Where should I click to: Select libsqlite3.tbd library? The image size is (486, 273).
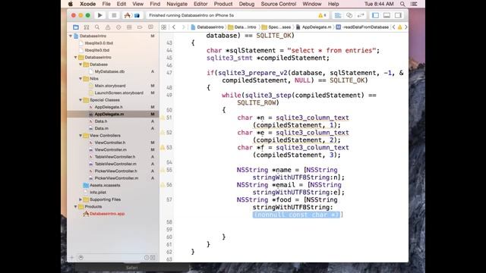pyautogui.click(x=97, y=50)
